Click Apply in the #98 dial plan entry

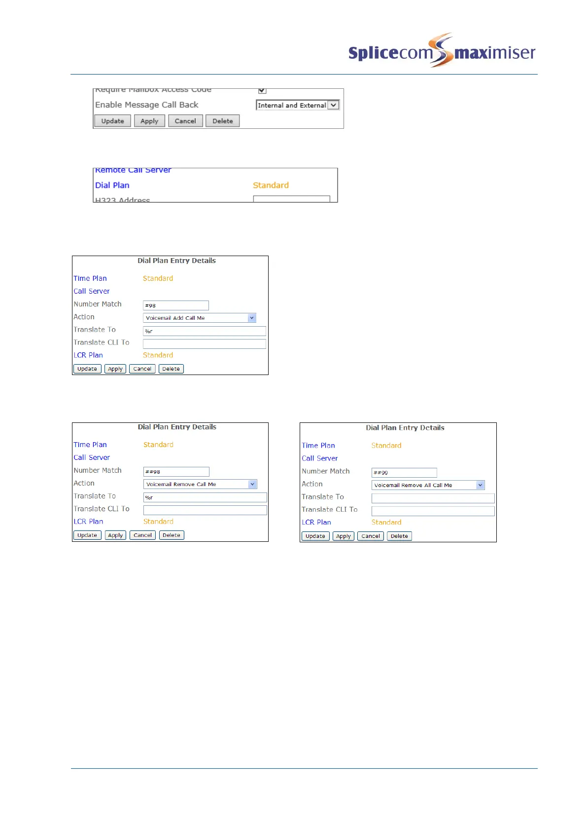pos(115,369)
